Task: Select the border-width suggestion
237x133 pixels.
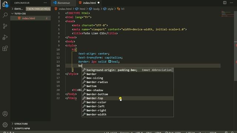Action: pyautogui.click(x=128, y=115)
